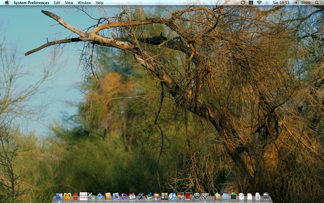The height and width of the screenshot is (203, 324).
Task: Open the System Preferences application menu
Action: [31, 3]
